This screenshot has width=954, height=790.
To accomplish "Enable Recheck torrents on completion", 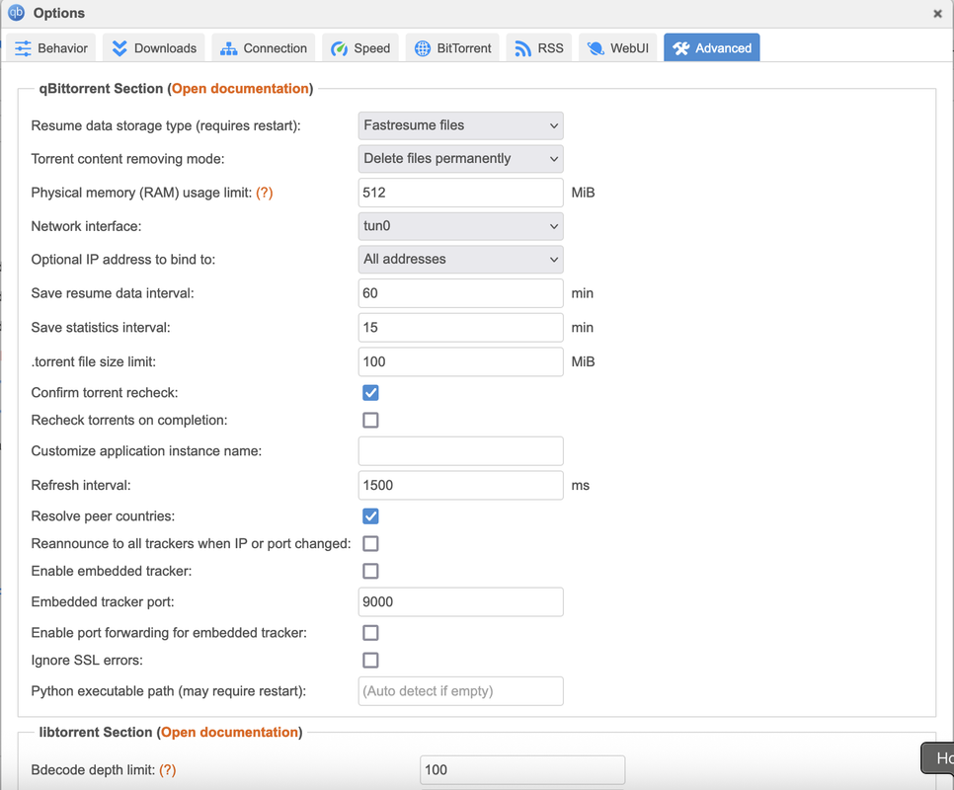I will coord(370,421).
